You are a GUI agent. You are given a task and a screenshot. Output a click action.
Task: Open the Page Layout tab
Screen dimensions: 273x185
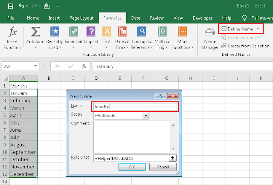pyautogui.click(x=81, y=18)
